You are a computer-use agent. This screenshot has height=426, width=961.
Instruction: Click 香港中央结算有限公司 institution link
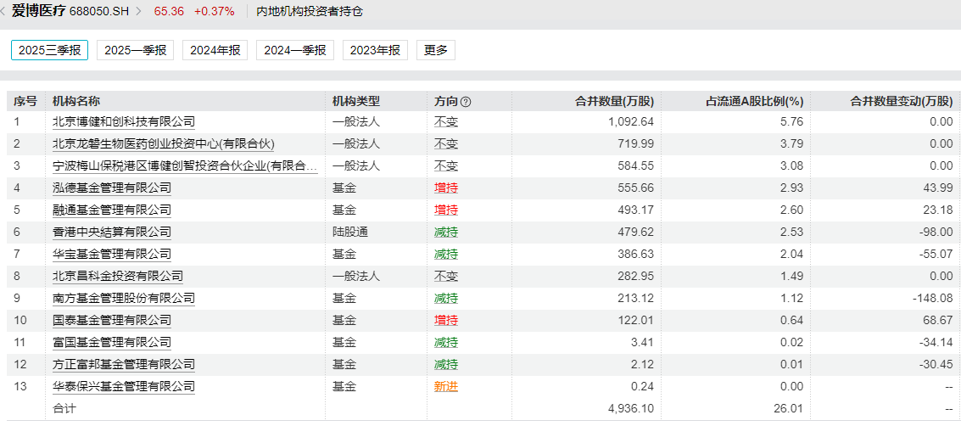[x=111, y=232]
